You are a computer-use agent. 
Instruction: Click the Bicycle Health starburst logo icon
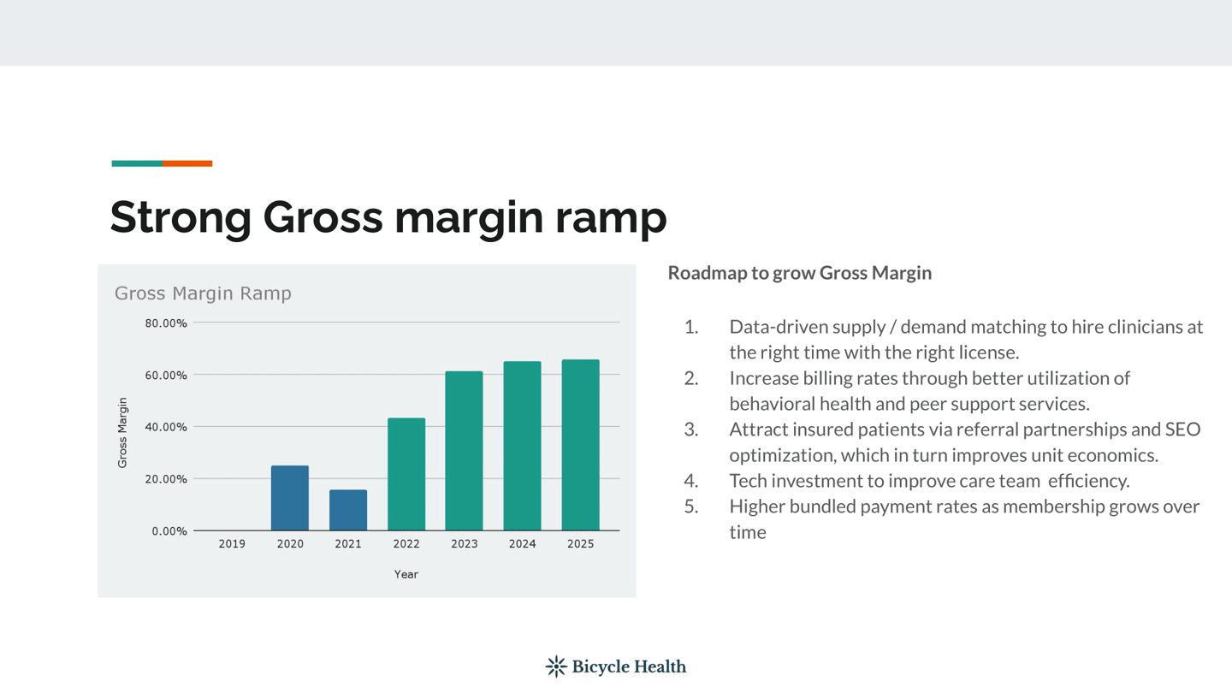click(556, 666)
